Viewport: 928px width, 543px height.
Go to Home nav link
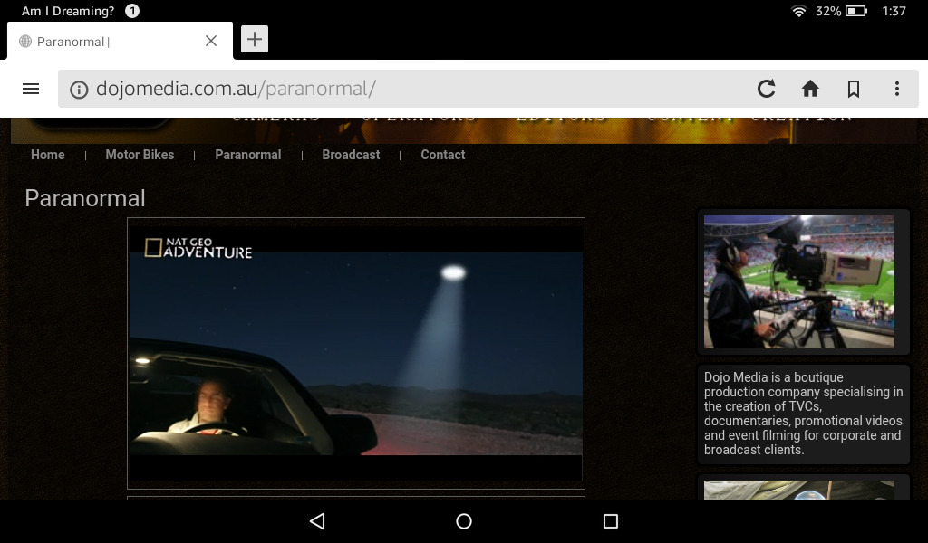pyautogui.click(x=48, y=155)
